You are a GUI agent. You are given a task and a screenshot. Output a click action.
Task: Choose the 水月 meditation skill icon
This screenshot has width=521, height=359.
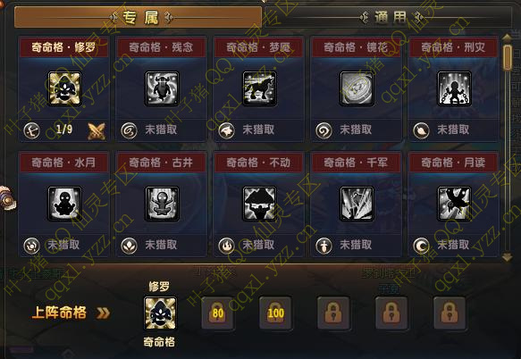[64, 204]
